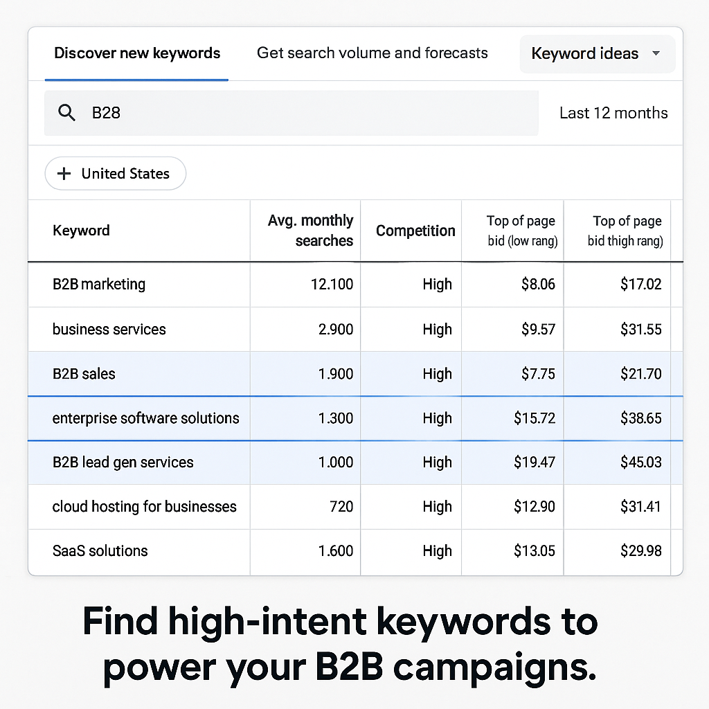The image size is (709, 709).
Task: Click High competition for B2B lead gen services
Action: click(438, 463)
